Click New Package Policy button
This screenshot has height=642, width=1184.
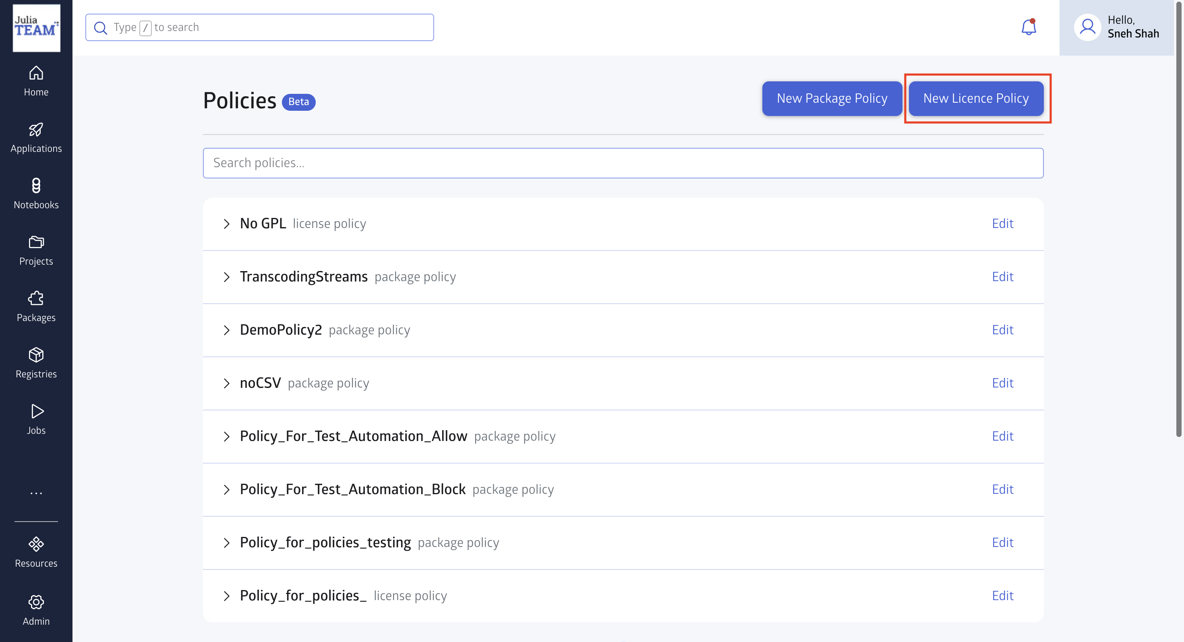832,98
